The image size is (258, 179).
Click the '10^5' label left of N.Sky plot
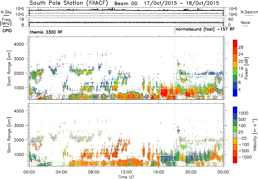click(20, 9)
